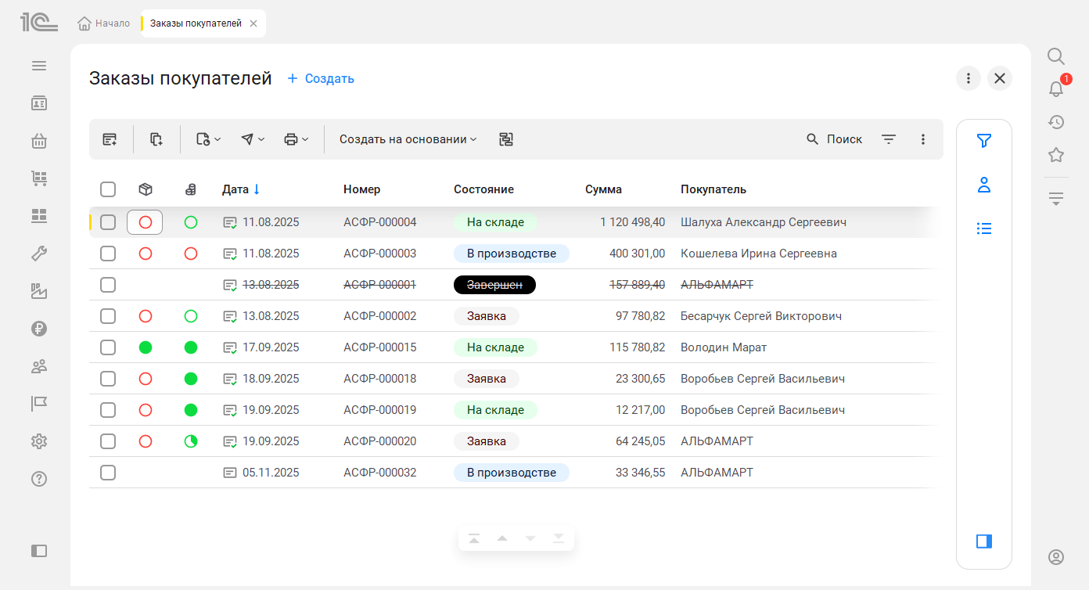Open favorites via the star icon
This screenshot has width=1089, height=590.
coord(1056,155)
